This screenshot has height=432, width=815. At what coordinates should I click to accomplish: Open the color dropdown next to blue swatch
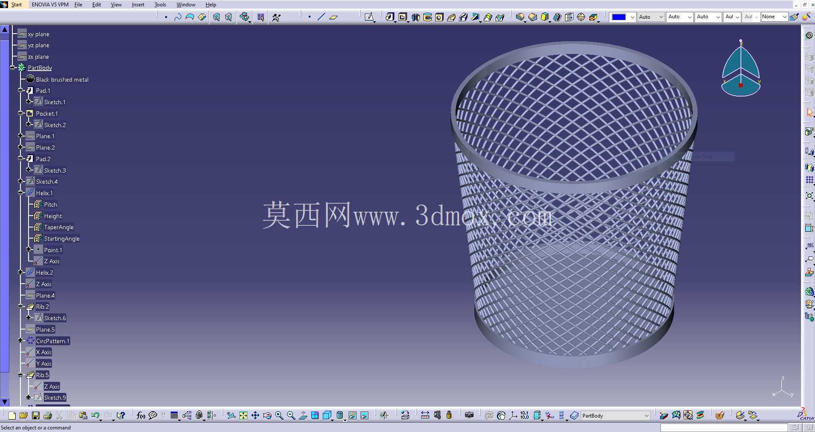tap(632, 17)
